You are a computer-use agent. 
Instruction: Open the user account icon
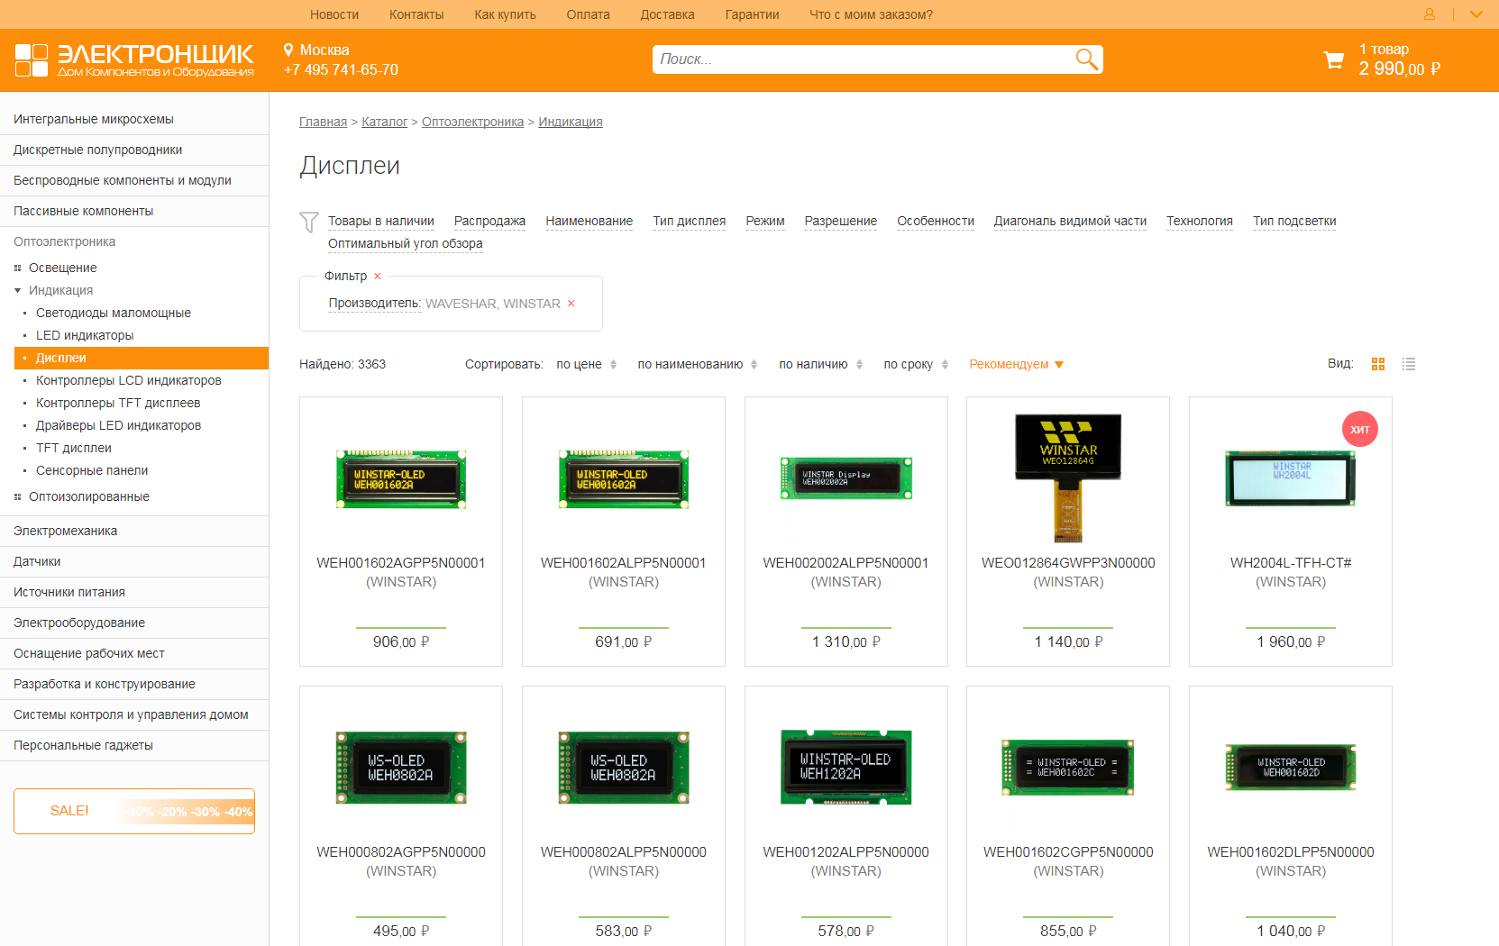[1430, 14]
